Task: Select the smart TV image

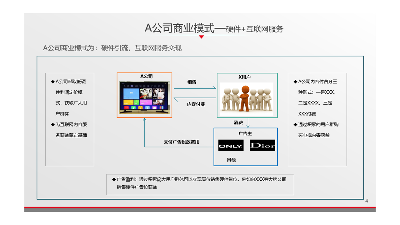Action: click(x=144, y=97)
